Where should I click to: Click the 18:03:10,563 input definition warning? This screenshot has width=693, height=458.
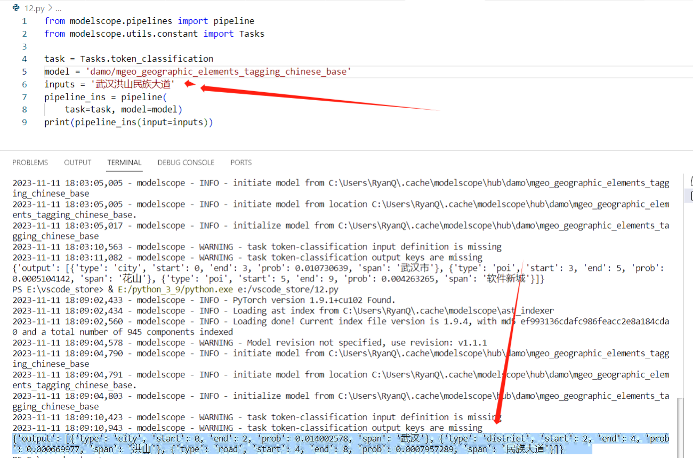pyautogui.click(x=257, y=247)
